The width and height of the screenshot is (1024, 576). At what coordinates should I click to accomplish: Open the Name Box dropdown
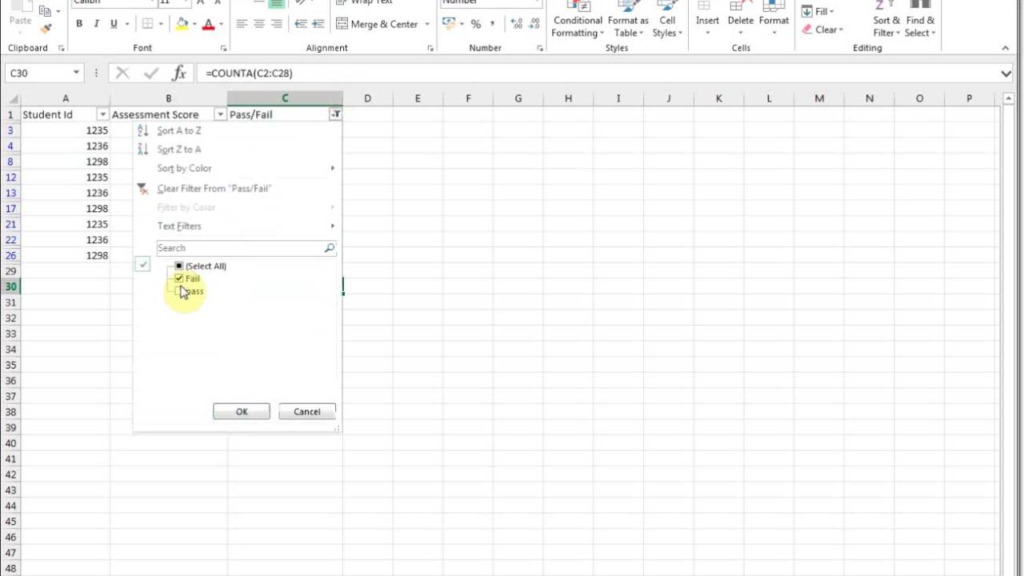coord(76,73)
